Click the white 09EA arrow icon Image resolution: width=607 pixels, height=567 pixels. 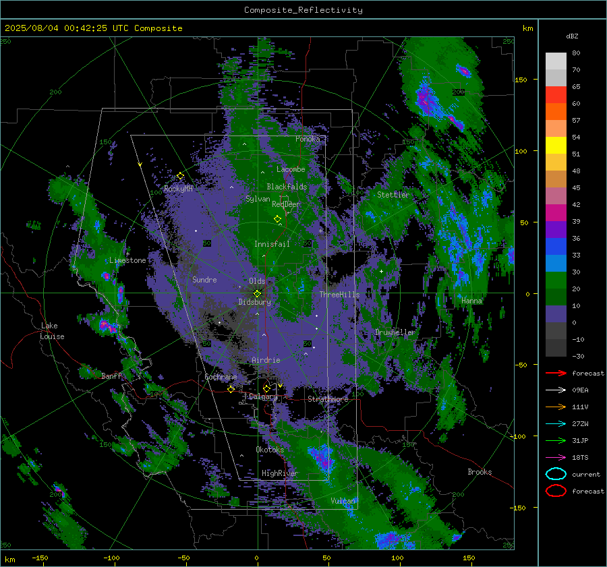tap(556, 390)
